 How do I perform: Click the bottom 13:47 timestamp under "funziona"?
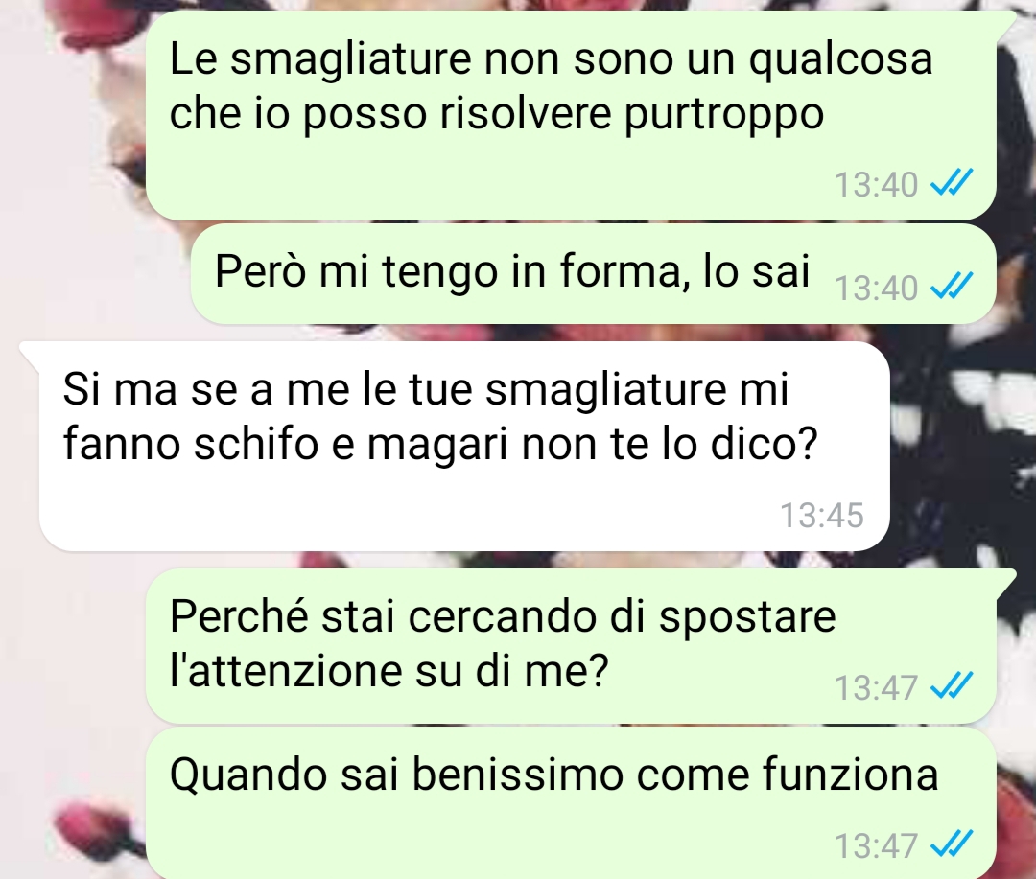point(876,845)
